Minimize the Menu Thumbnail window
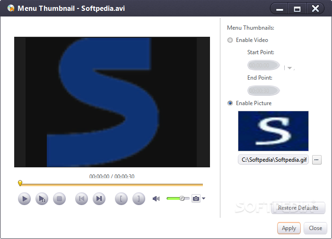This screenshot has height=239, width=332. [280, 9]
